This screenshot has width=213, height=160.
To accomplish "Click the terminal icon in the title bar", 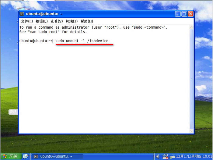I will click(22, 14).
